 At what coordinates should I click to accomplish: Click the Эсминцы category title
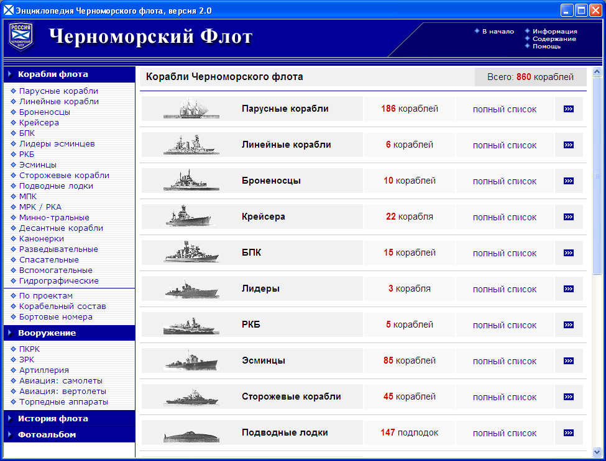pyautogui.click(x=263, y=360)
